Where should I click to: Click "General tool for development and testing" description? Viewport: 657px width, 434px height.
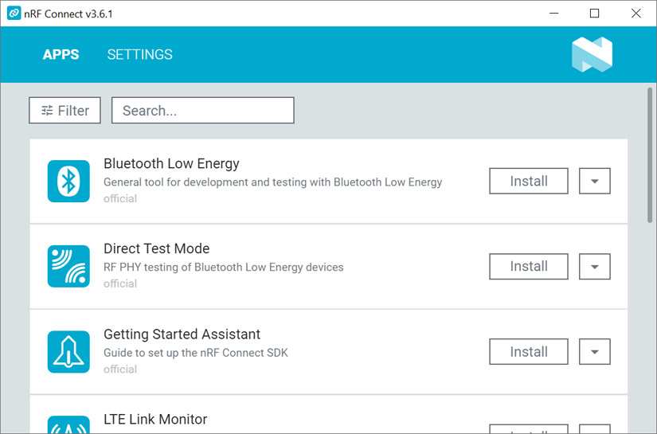coord(273,182)
